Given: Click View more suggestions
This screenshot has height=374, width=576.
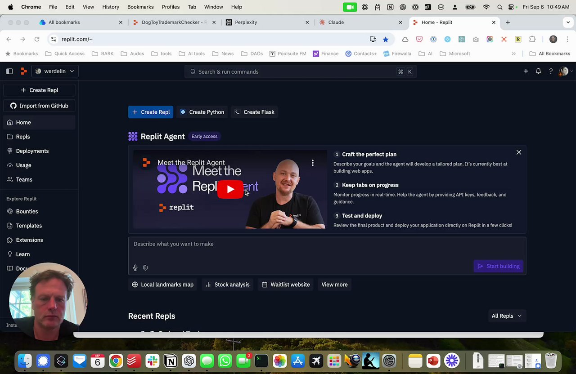Looking at the screenshot, I should tap(334, 285).
